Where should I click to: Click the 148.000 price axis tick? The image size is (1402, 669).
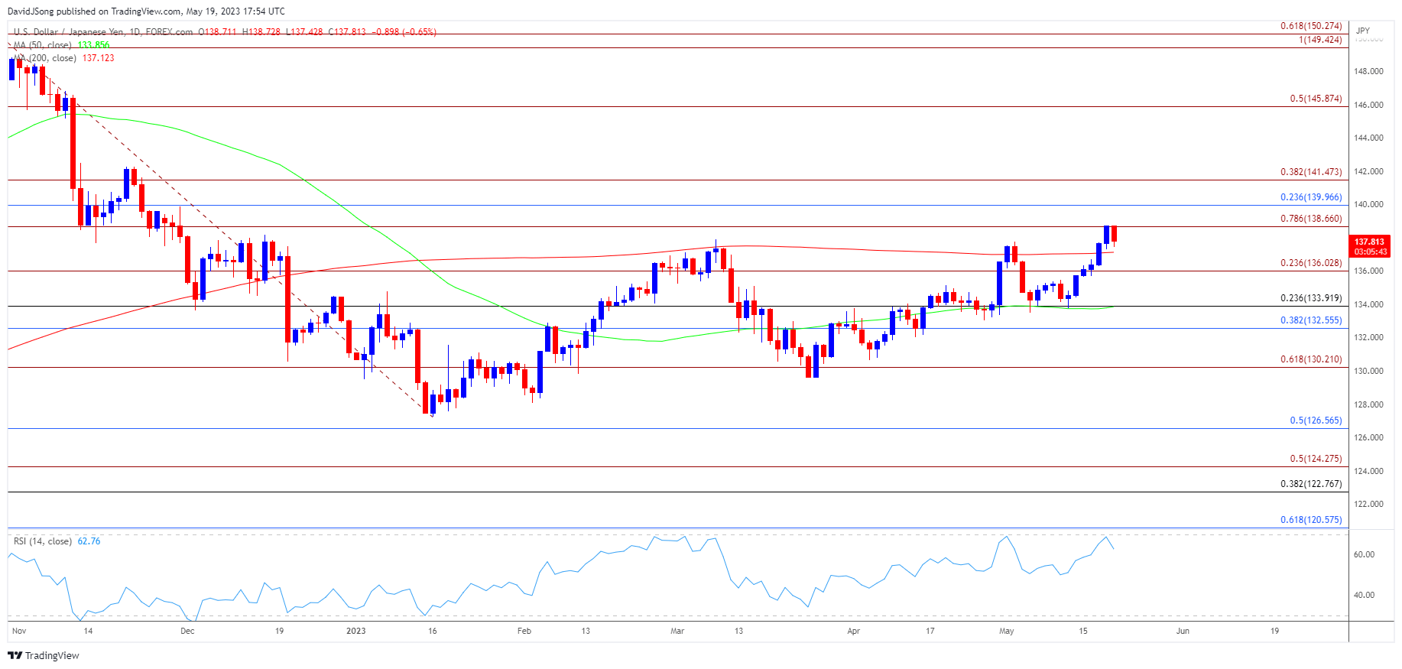click(1368, 71)
